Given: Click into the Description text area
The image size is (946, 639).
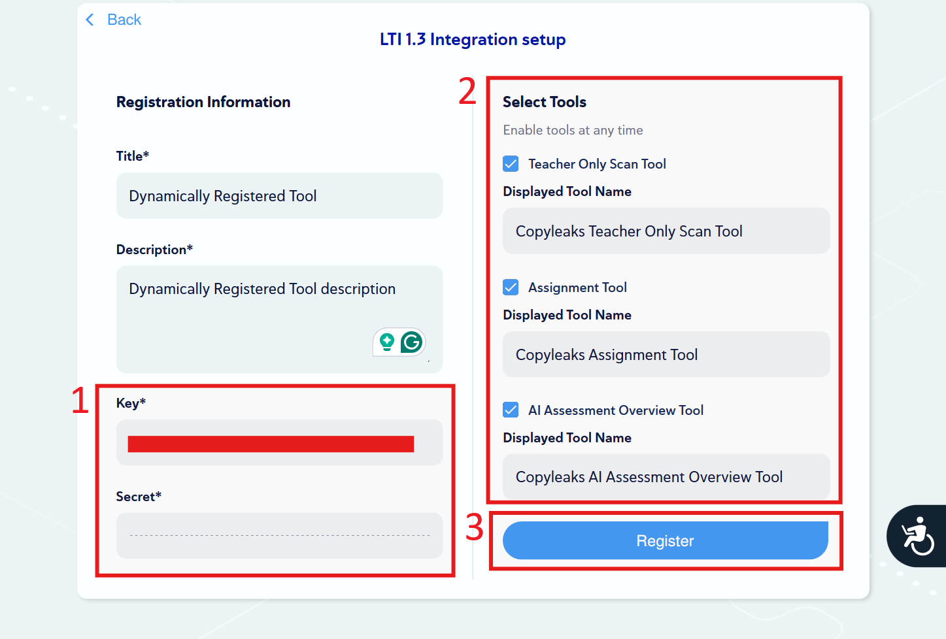Looking at the screenshot, I should point(279,319).
